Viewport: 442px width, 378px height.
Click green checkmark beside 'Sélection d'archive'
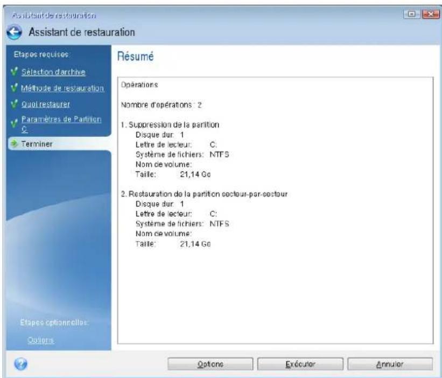coord(14,71)
